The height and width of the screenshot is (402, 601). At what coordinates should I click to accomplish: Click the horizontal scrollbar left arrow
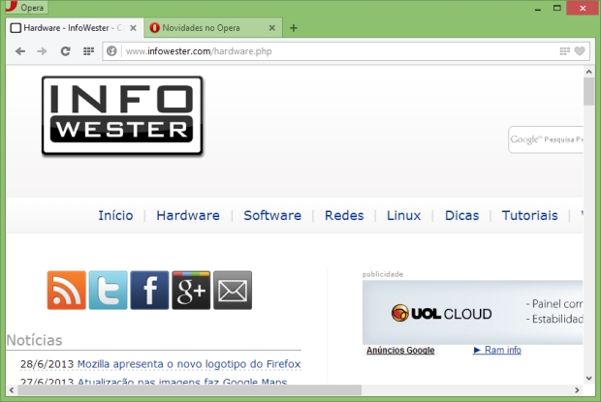point(12,390)
